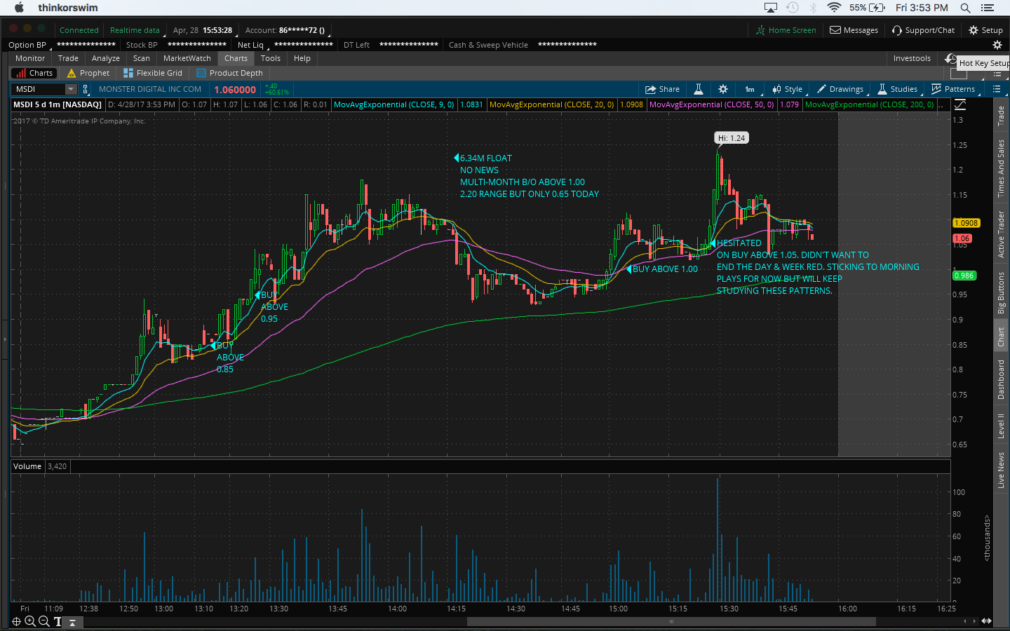This screenshot has width=1010, height=631.
Task: Click account bar gear settings icon
Action: [x=997, y=45]
